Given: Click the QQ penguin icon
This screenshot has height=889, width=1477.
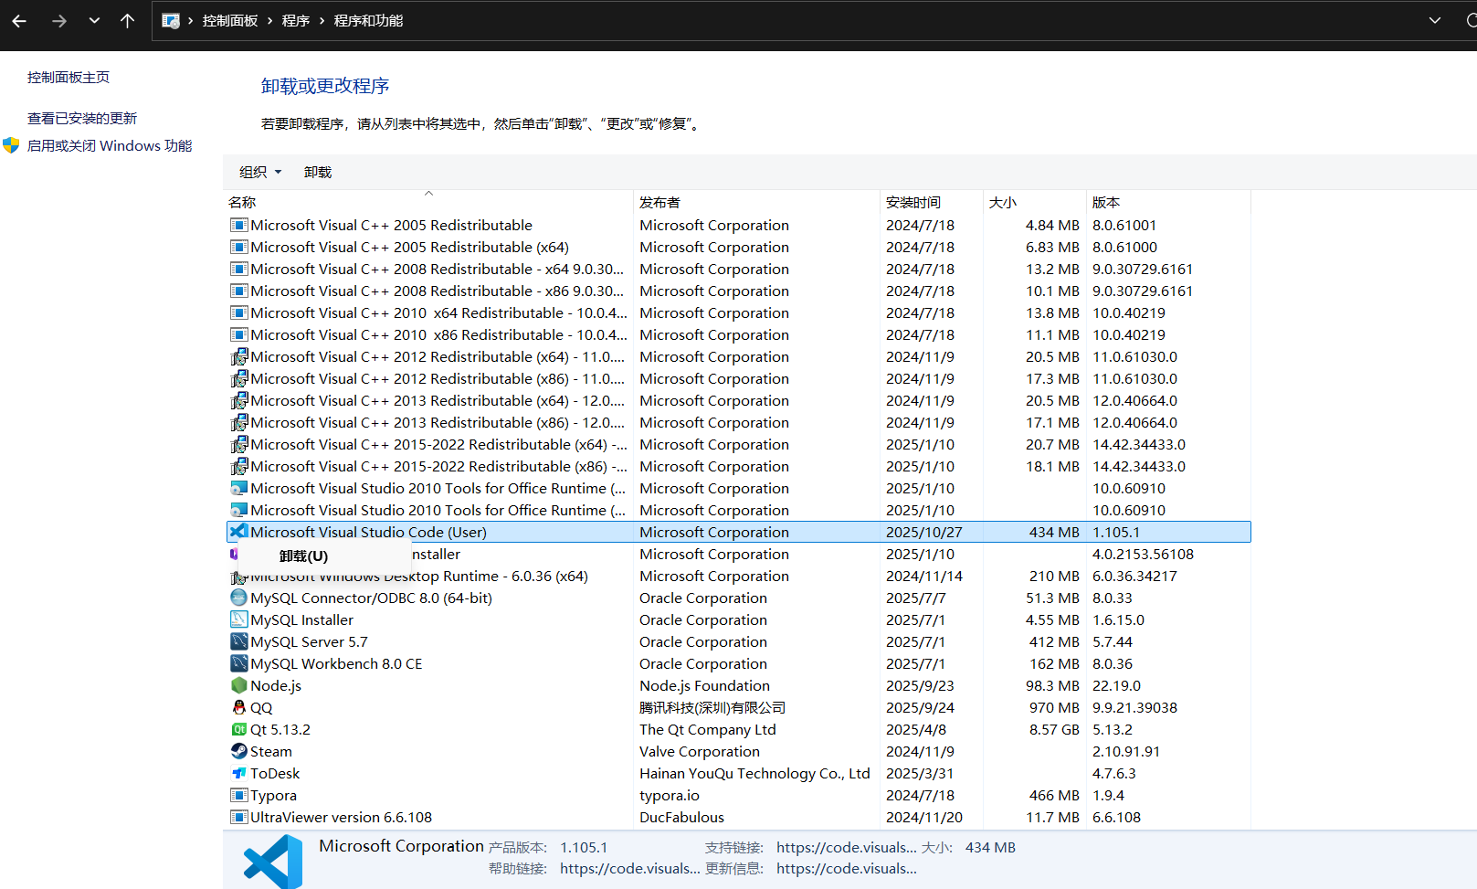Looking at the screenshot, I should click(x=238, y=707).
